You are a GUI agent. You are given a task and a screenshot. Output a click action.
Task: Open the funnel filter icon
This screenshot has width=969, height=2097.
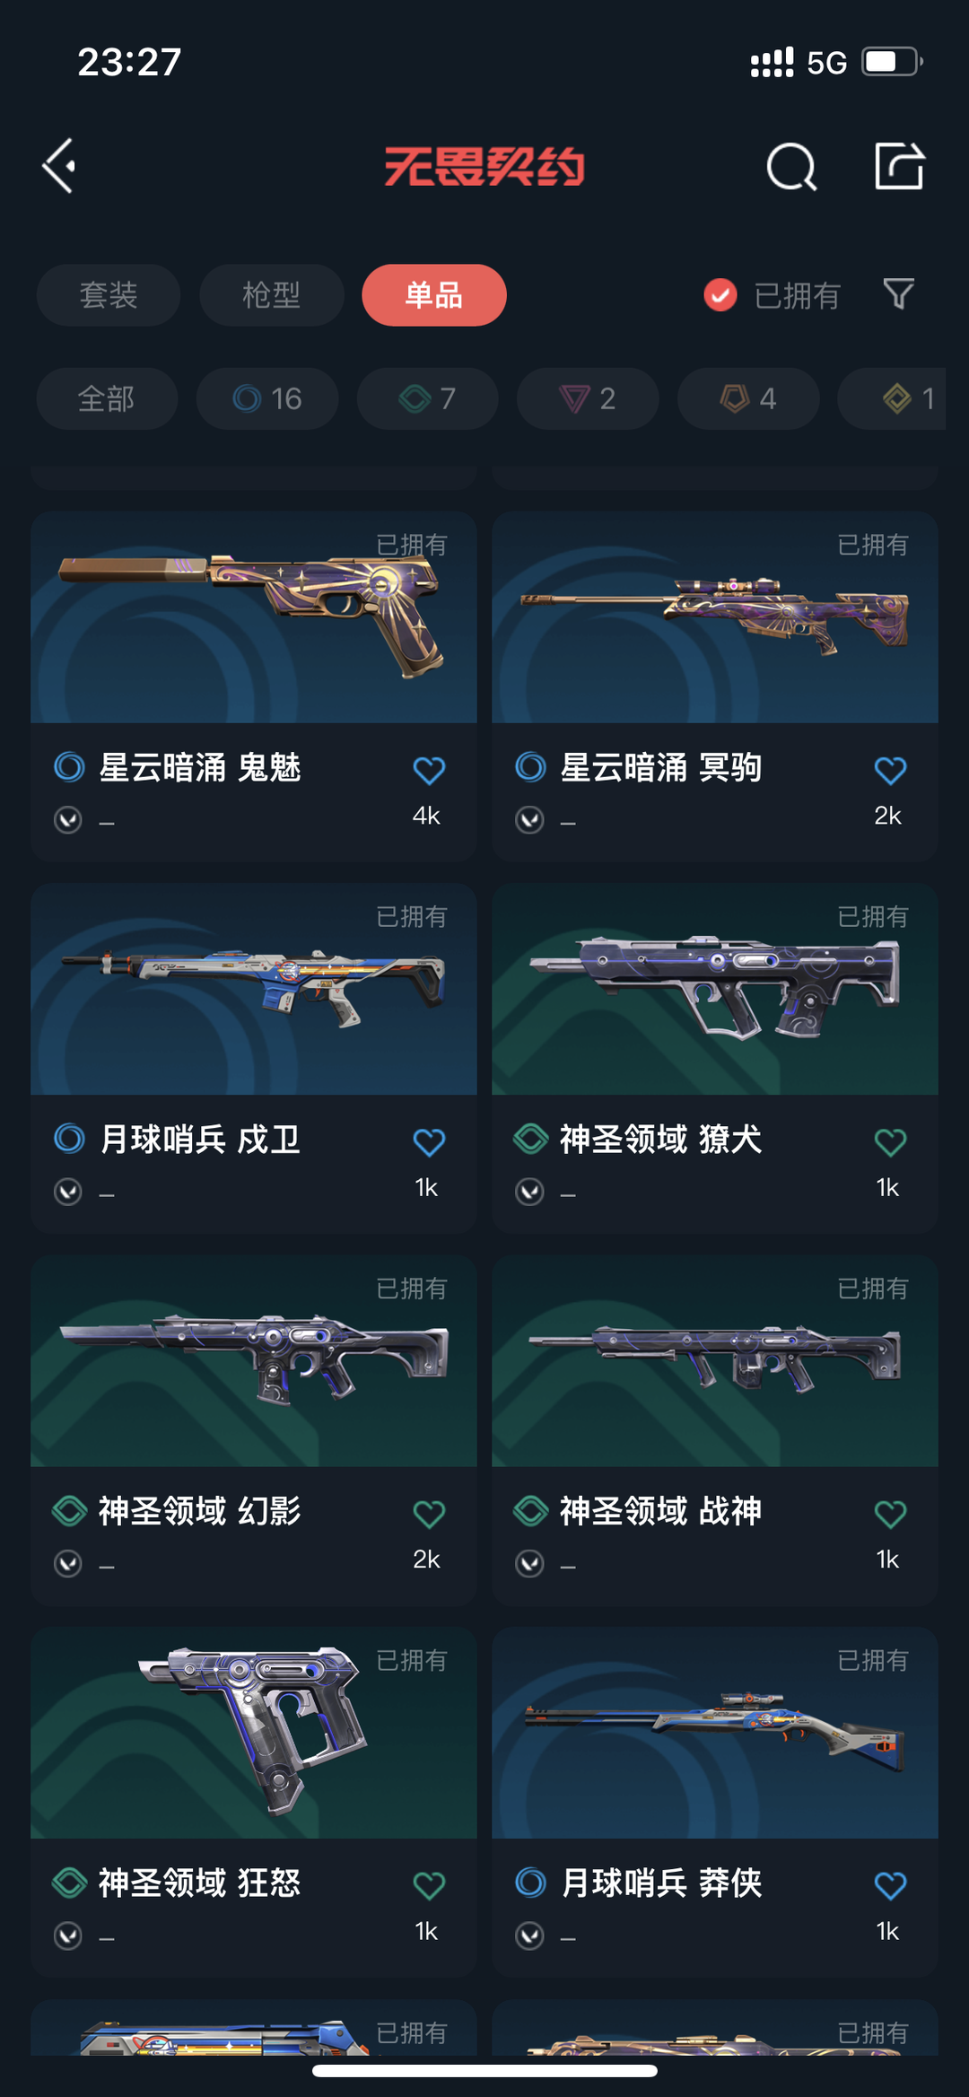click(898, 294)
